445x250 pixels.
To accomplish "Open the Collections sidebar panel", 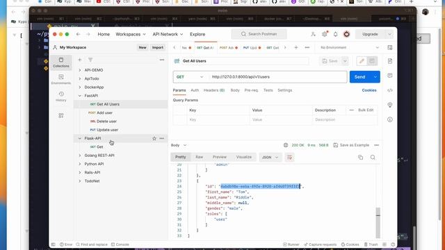I will 61,62.
